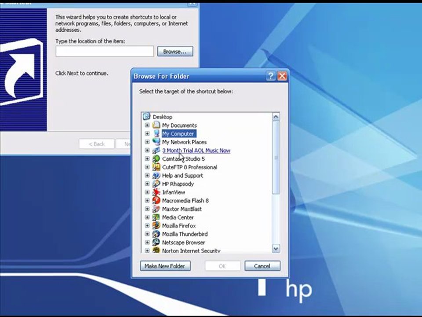This screenshot has height=317, width=422.
Task: Click the Macromedia Flash 8 icon
Action: point(156,200)
